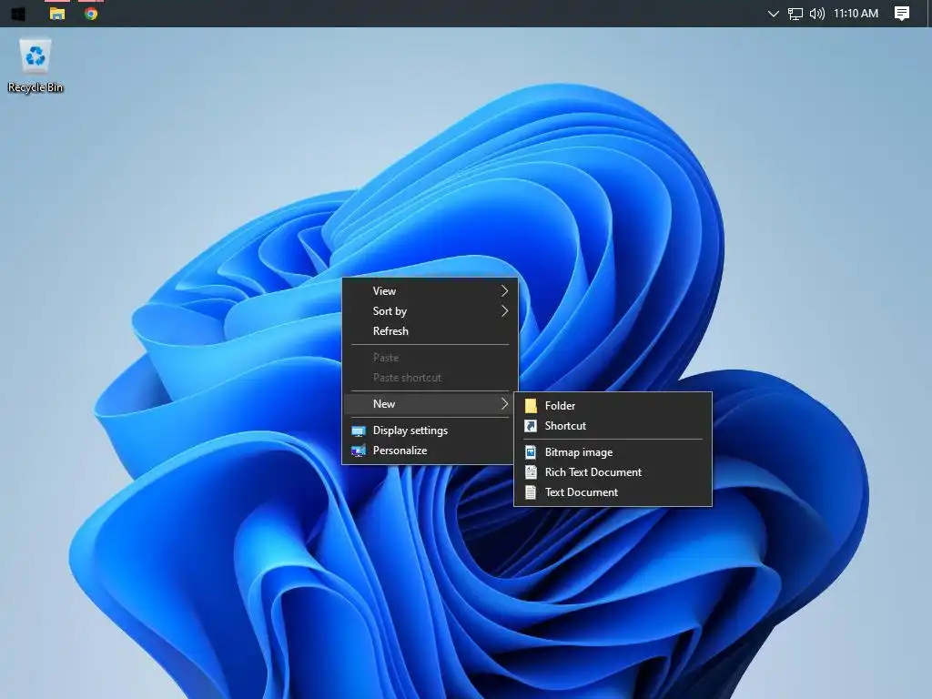The height and width of the screenshot is (699, 932).
Task: Create a new Text Document
Action: coord(613,492)
